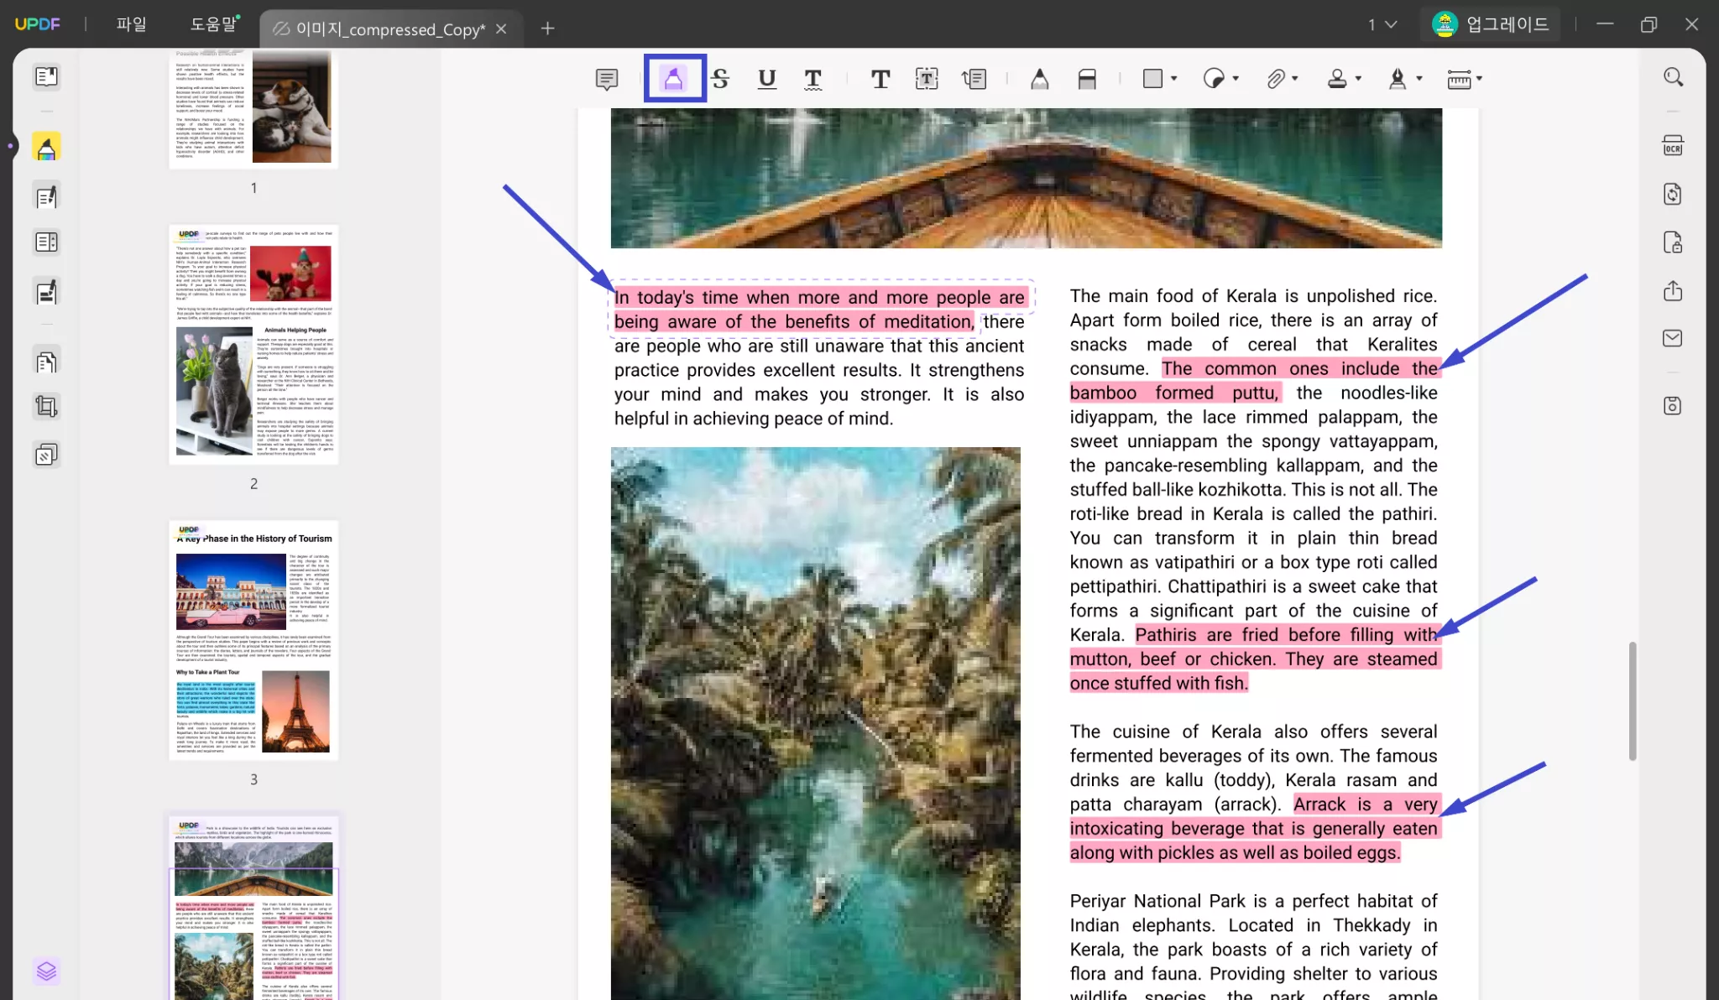Select the stamp tool
This screenshot has width=1719, height=1000.
tap(1337, 79)
